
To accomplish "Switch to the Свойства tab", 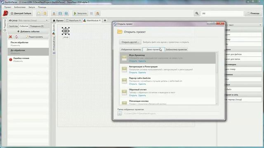I will [x=13, y=26].
